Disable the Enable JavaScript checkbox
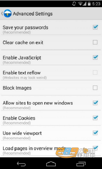 click(95, 57)
